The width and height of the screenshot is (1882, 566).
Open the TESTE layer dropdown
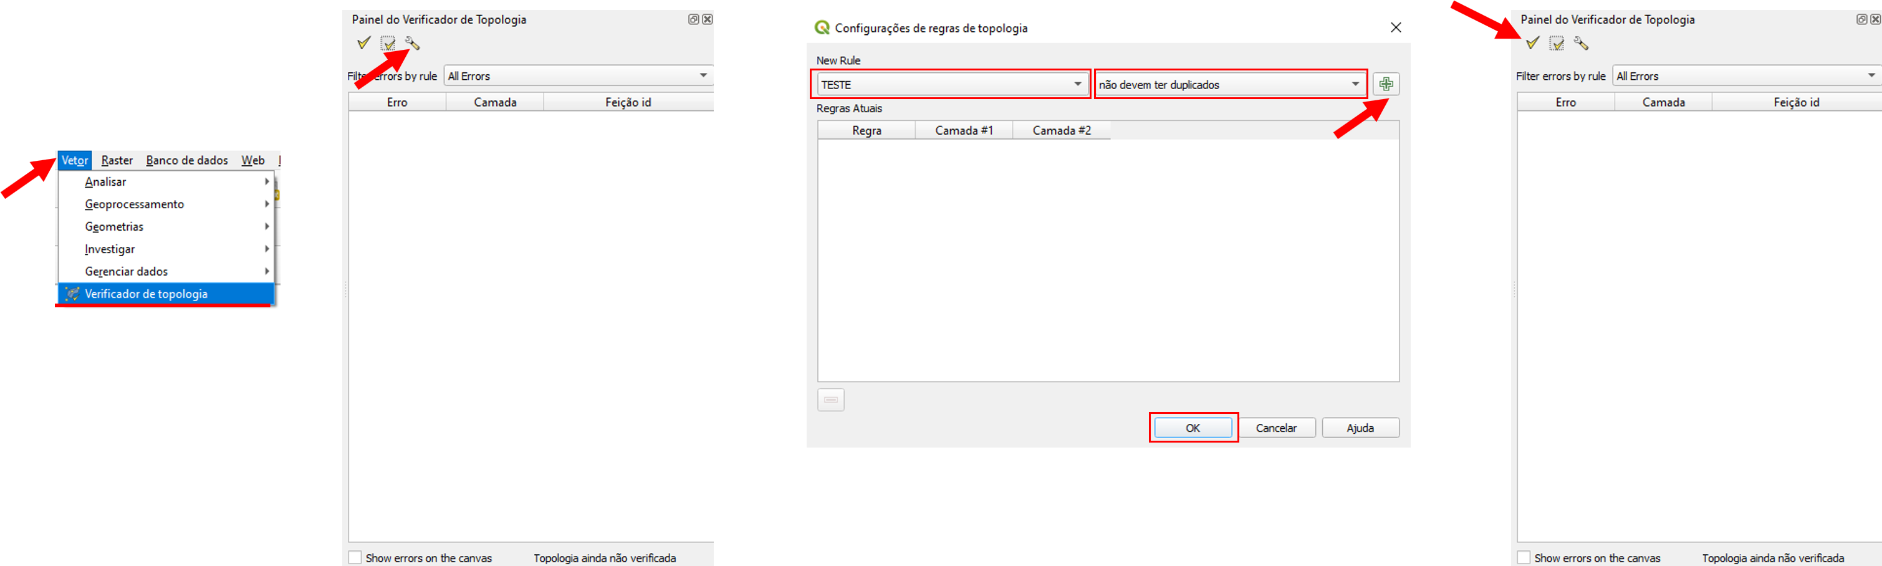tap(951, 85)
